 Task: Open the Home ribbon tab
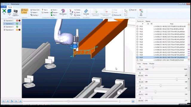pos(10,7)
